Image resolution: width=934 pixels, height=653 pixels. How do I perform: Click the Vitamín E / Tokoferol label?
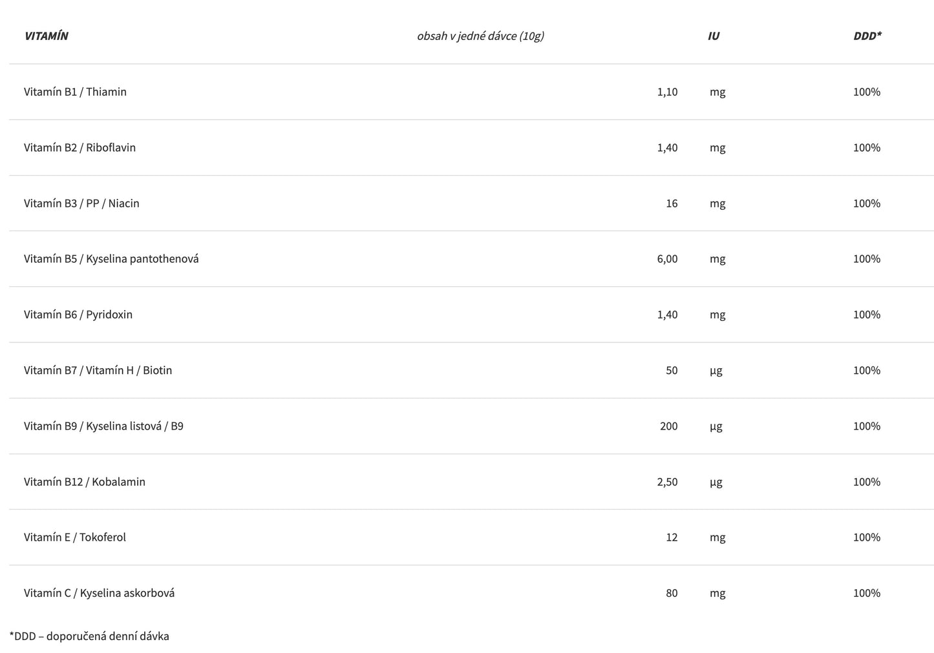(75, 537)
